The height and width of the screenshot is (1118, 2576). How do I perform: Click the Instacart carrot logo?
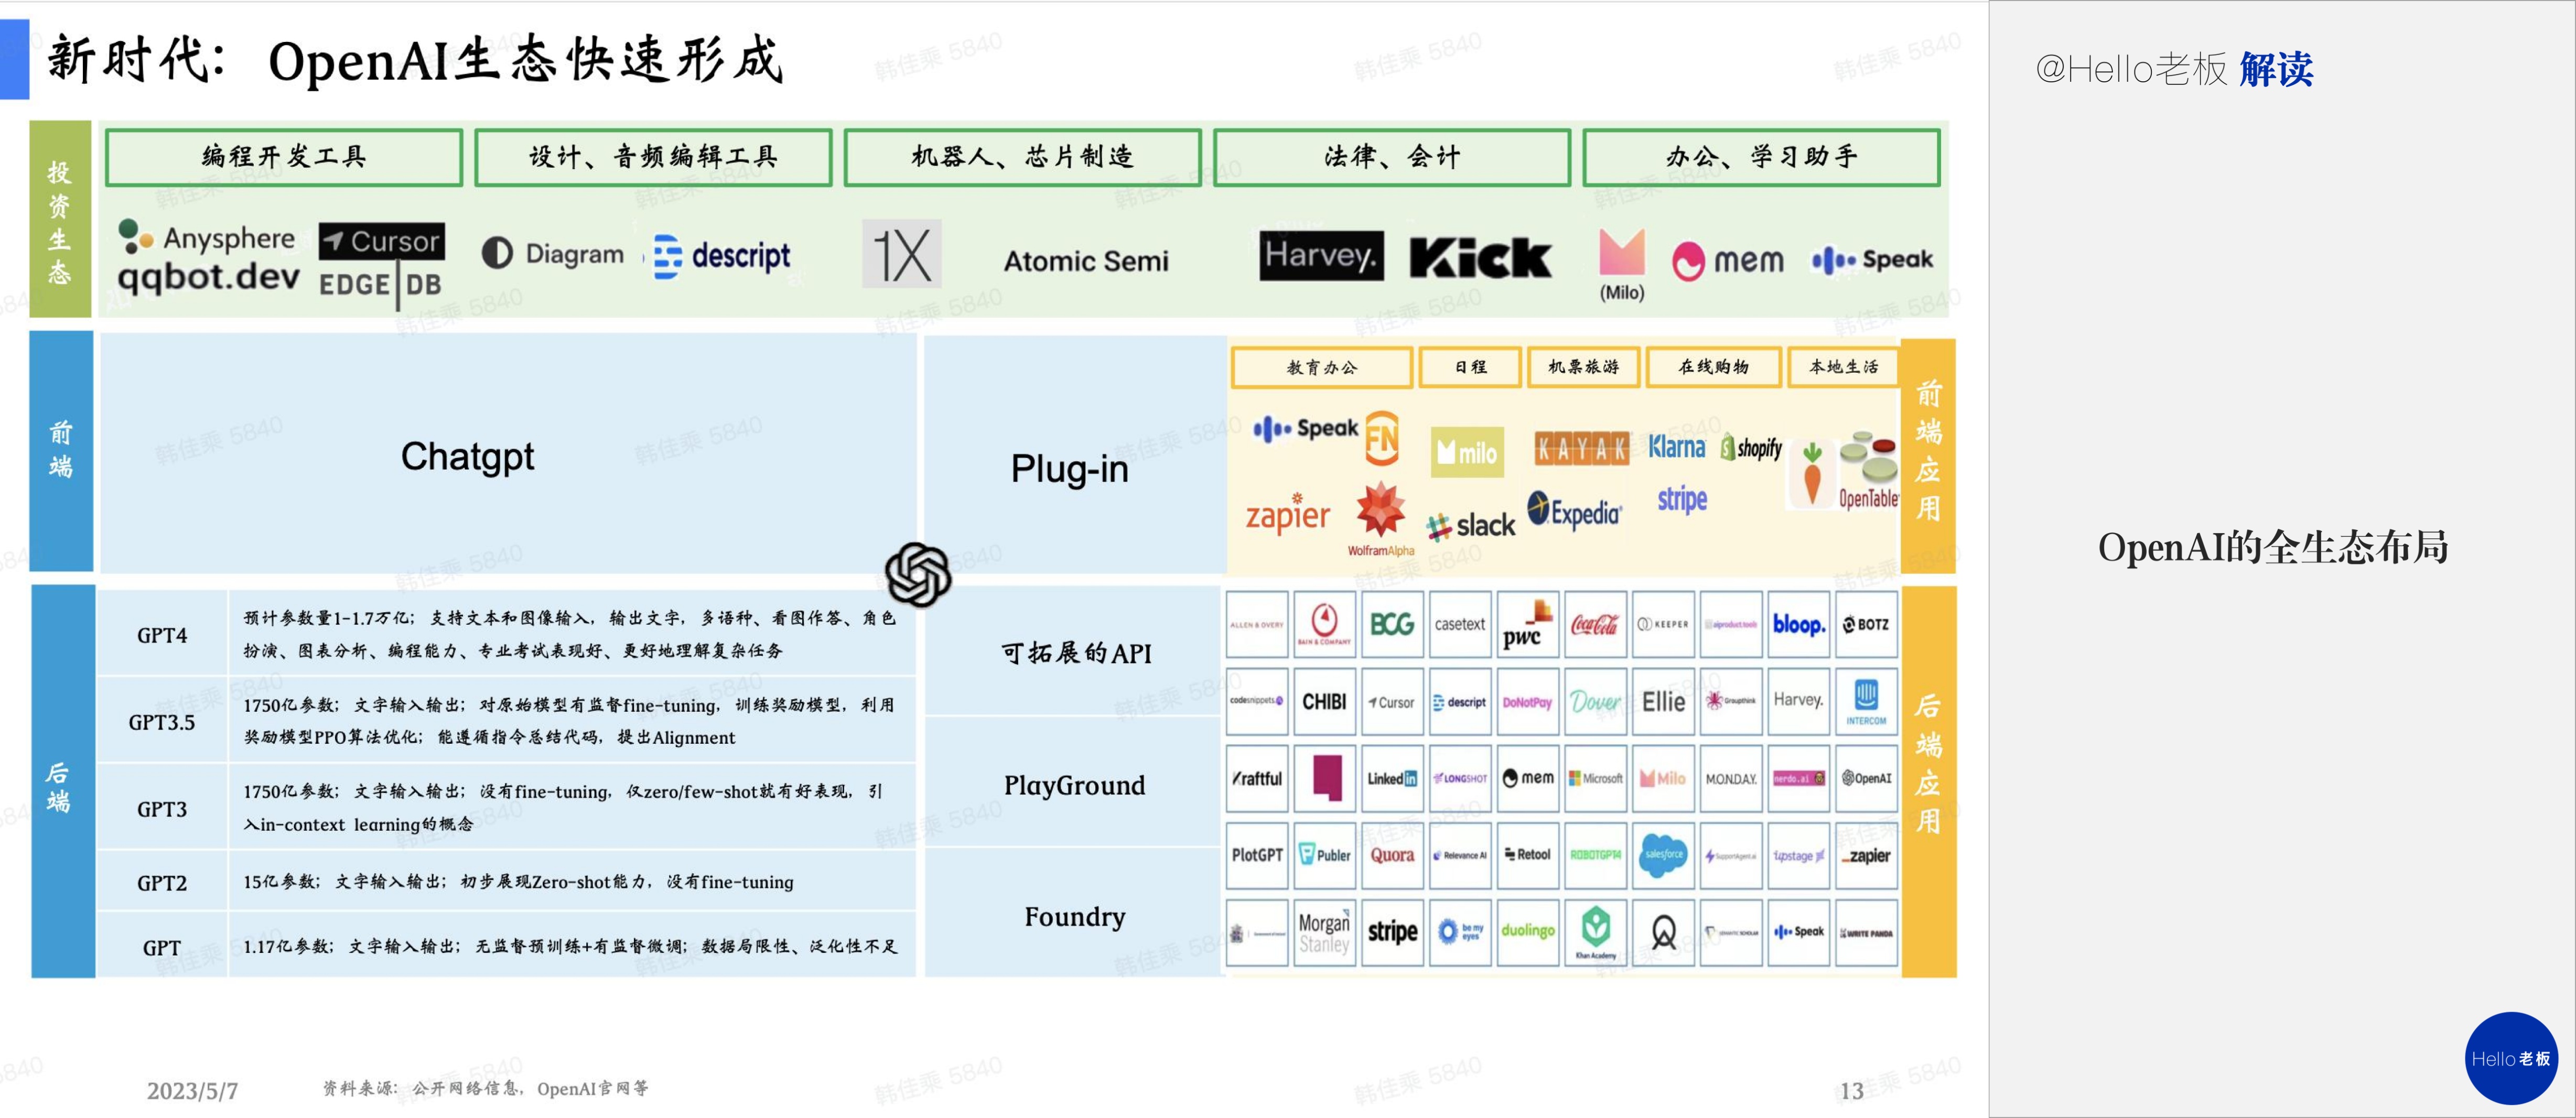pyautogui.click(x=1812, y=473)
